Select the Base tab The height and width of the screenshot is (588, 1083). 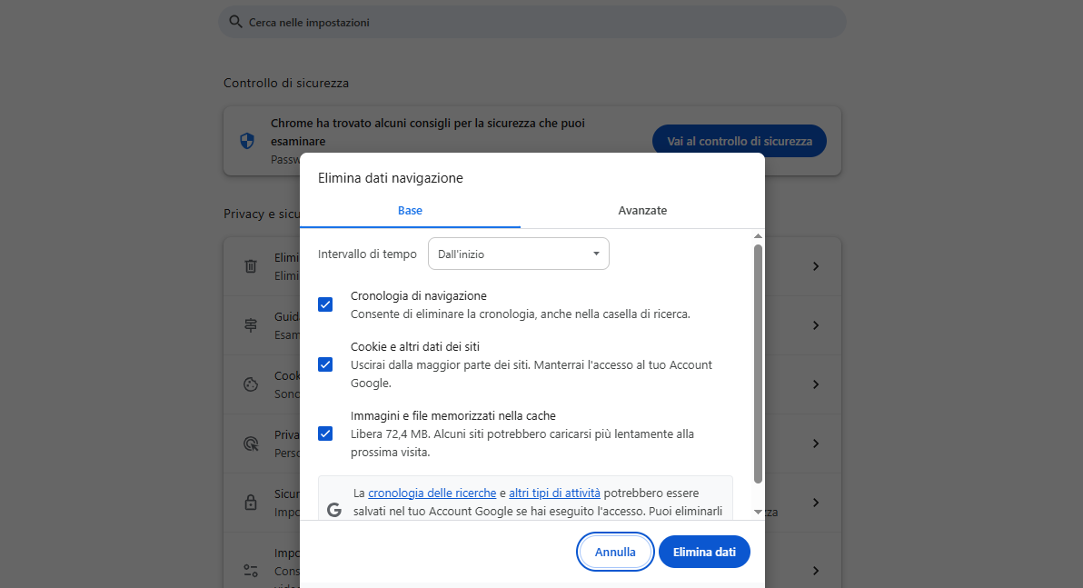[x=410, y=210]
